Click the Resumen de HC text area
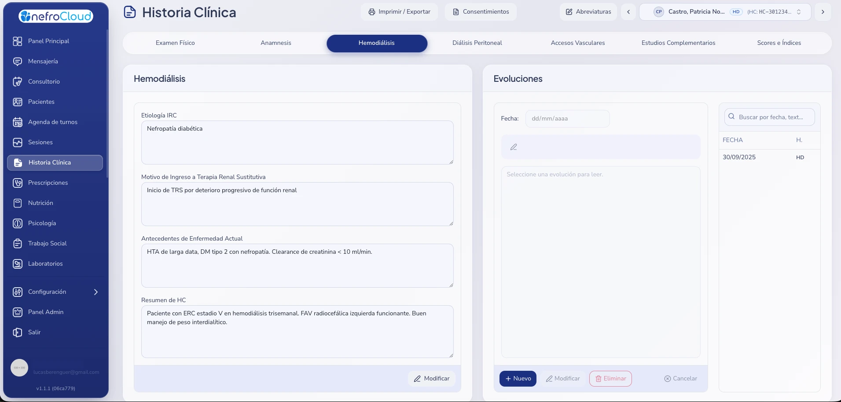This screenshot has height=402, width=841. click(297, 332)
